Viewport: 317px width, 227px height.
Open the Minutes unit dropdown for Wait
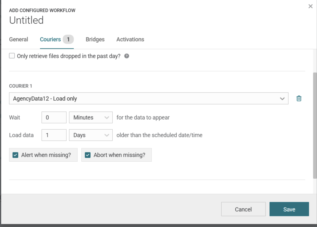coord(91,118)
